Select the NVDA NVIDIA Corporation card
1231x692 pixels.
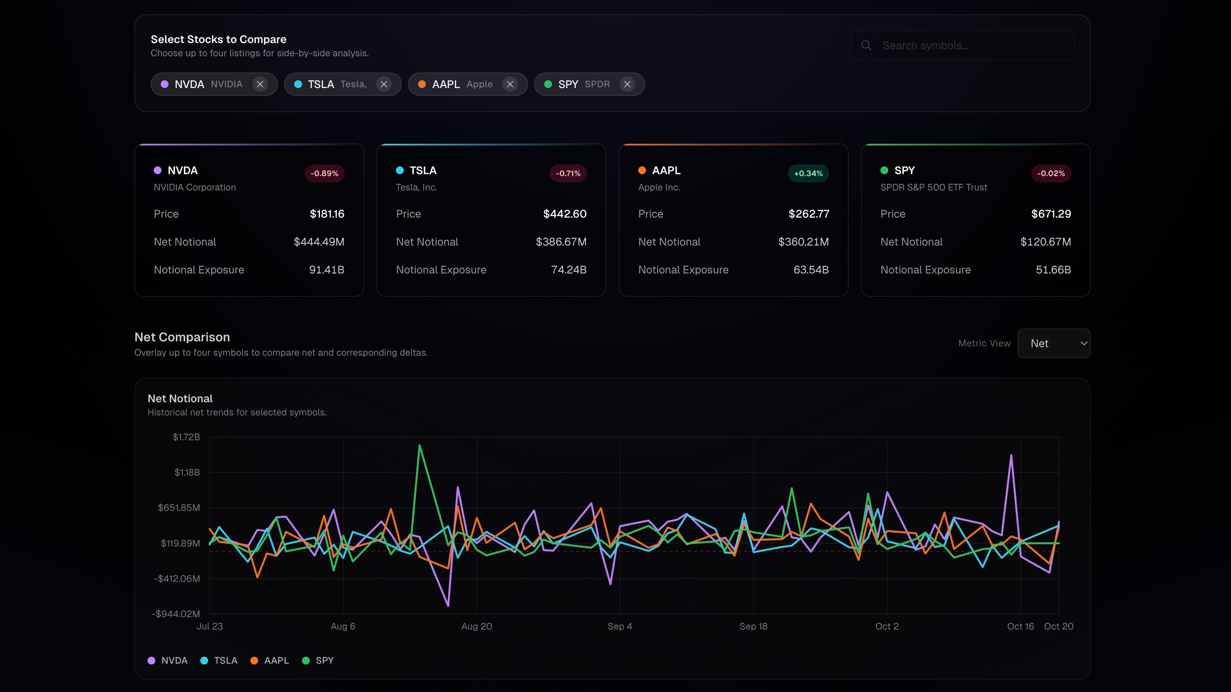coord(249,225)
